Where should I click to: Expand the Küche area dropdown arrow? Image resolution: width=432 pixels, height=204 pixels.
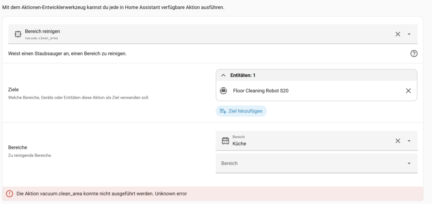[409, 141]
